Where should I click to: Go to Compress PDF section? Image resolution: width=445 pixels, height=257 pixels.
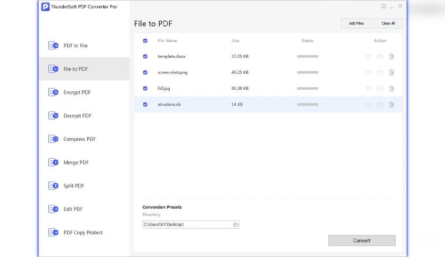[84, 139]
